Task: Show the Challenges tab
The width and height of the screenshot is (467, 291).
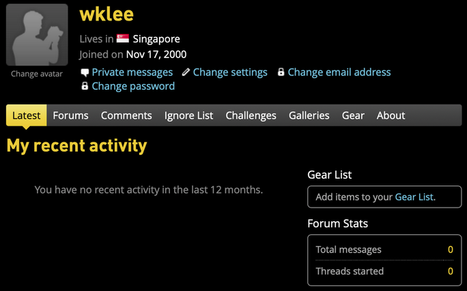Action: coord(251,115)
